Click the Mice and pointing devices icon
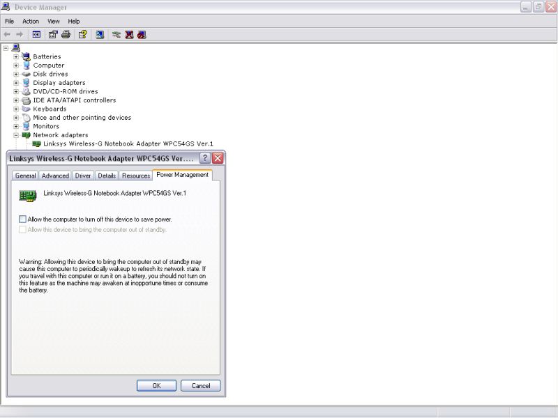This screenshot has width=558, height=418. pos(26,118)
